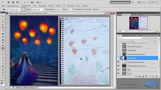Select the Move tool
Viewport: 161px width, 90px height.
[3, 16]
